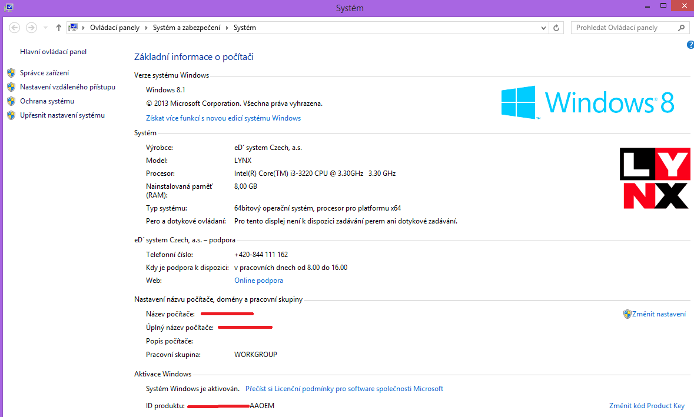Open recent locations dropdown arrow
The height and width of the screenshot is (417, 694).
coord(45,28)
